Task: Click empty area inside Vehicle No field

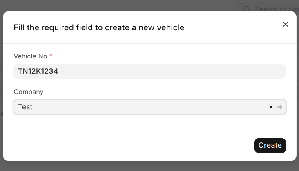Action: pos(184,71)
